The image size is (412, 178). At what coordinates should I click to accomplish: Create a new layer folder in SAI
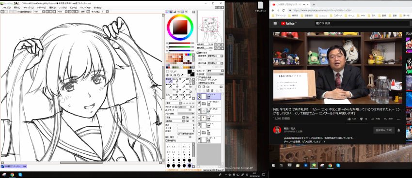208,87
